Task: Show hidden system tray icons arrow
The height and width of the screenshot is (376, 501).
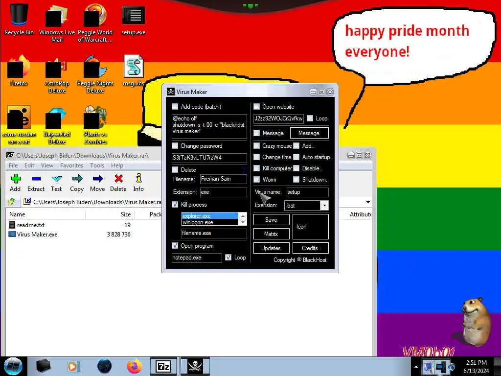Action: click(416, 367)
